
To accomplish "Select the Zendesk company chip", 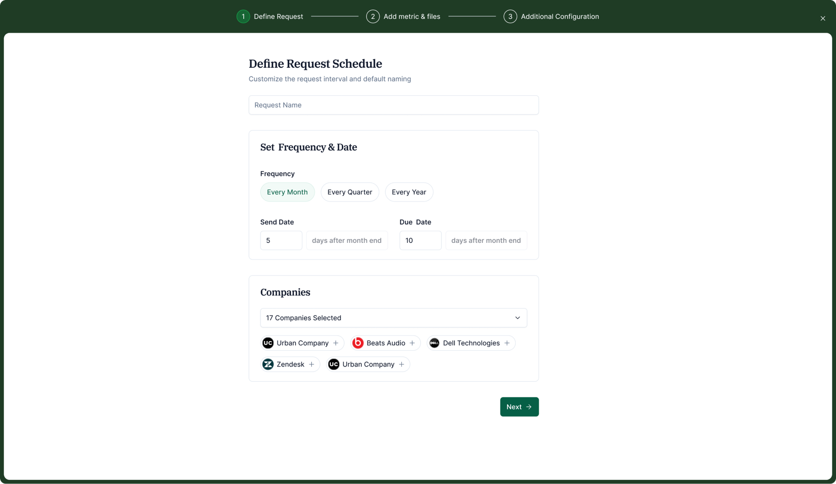I will click(290, 364).
